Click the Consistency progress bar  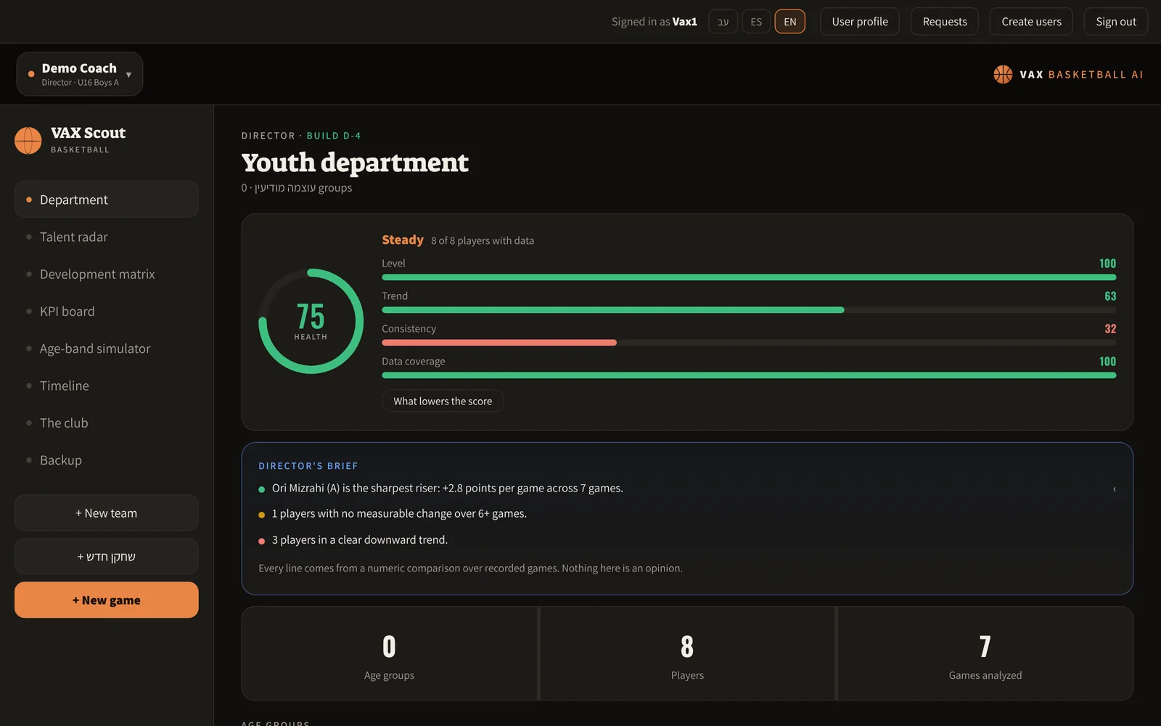coord(749,343)
